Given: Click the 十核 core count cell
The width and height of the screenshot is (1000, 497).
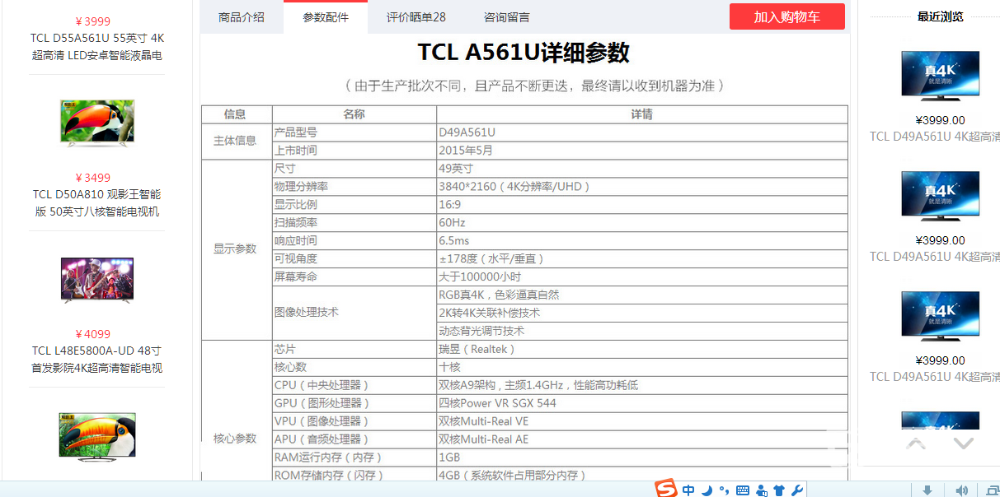Looking at the screenshot, I should [642, 367].
